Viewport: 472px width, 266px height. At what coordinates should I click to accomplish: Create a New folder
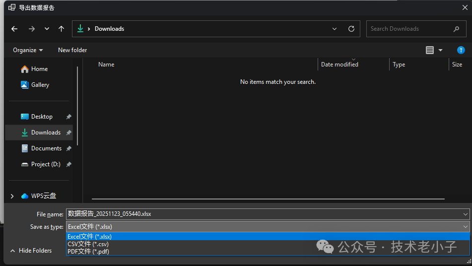click(72, 50)
